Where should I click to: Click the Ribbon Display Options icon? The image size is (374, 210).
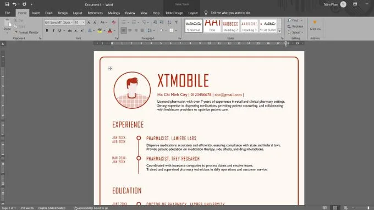355,4
